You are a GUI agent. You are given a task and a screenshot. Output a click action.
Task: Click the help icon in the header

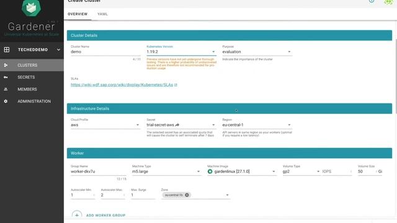372,1
